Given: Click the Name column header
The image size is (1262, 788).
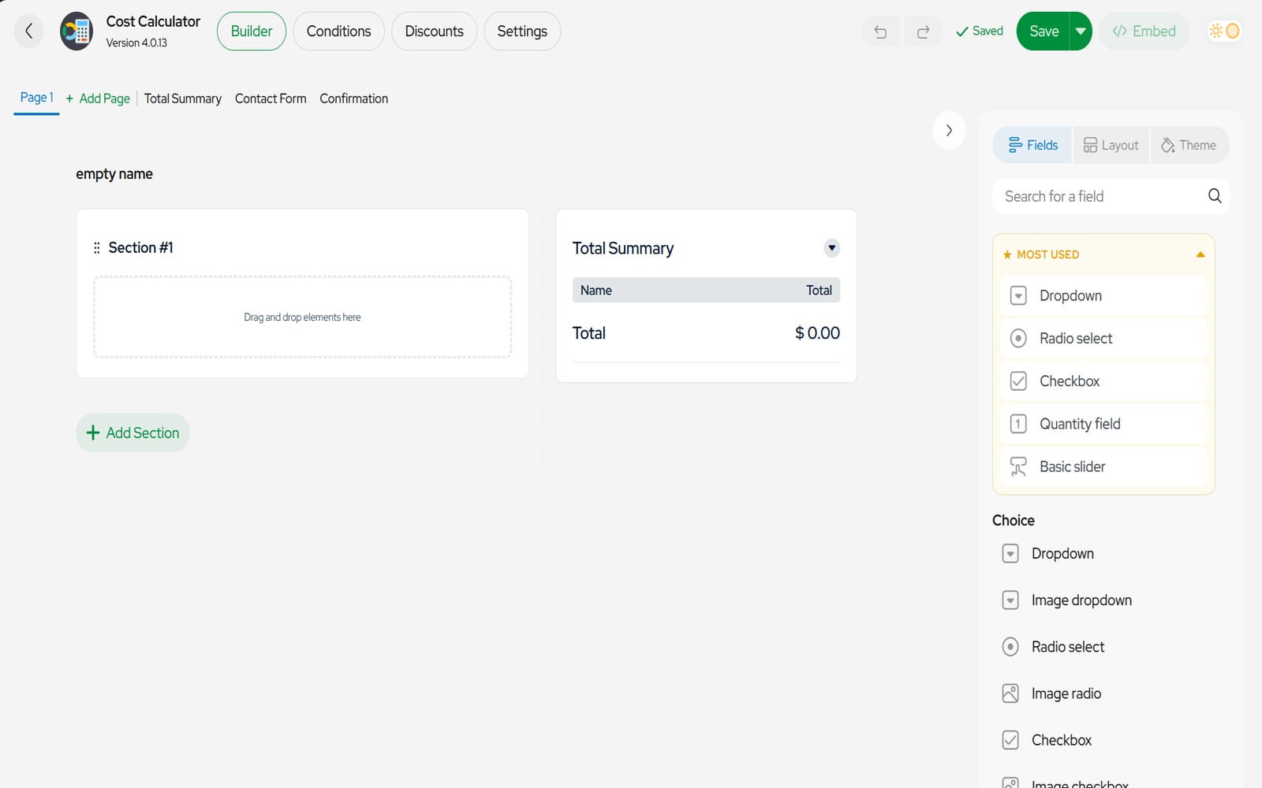Looking at the screenshot, I should tap(596, 290).
